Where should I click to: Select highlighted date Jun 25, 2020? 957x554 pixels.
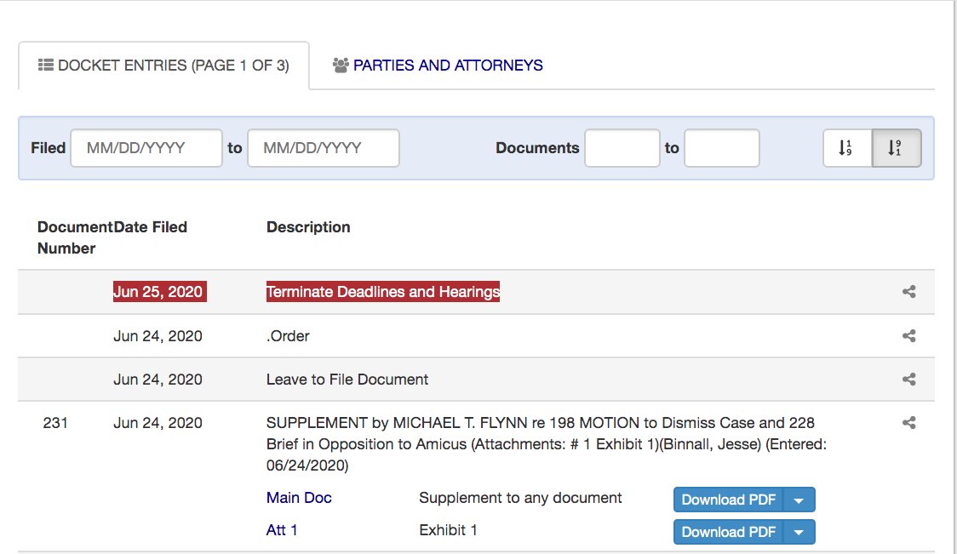pos(159,292)
